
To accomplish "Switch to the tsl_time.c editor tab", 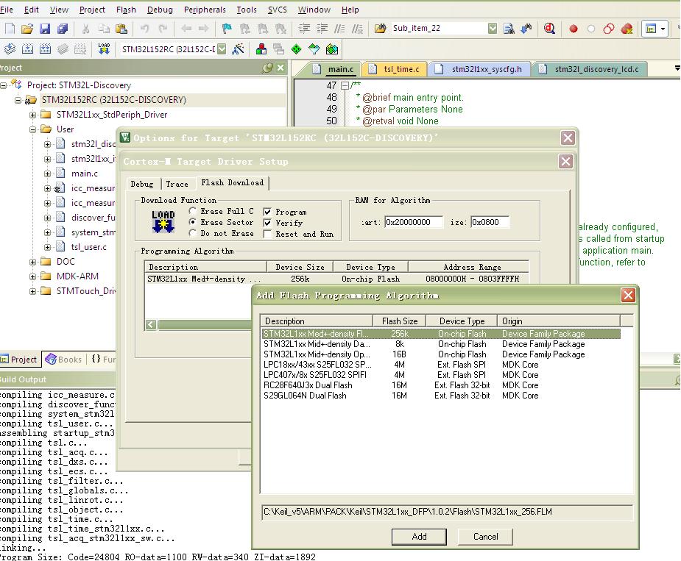I will [395, 69].
